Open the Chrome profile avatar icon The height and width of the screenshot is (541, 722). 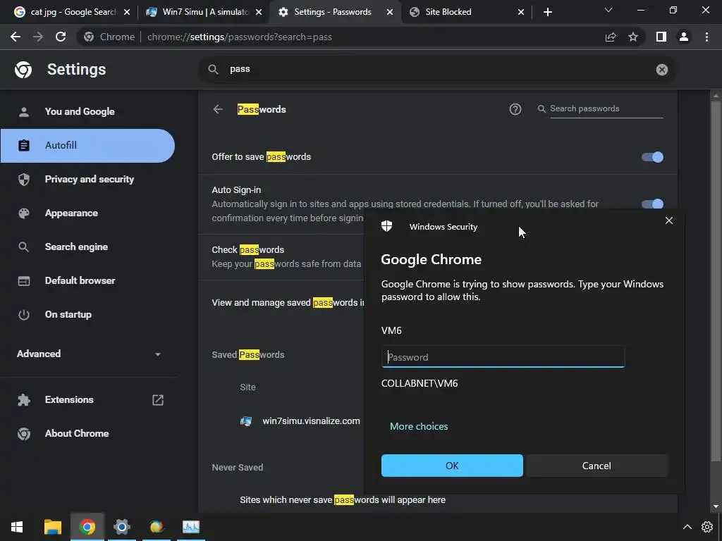[684, 37]
